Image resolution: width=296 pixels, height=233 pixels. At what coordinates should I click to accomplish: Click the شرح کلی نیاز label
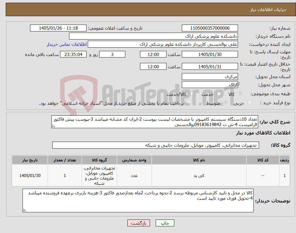275,122
